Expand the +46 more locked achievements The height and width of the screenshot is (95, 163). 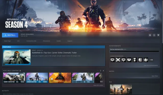point(151,60)
